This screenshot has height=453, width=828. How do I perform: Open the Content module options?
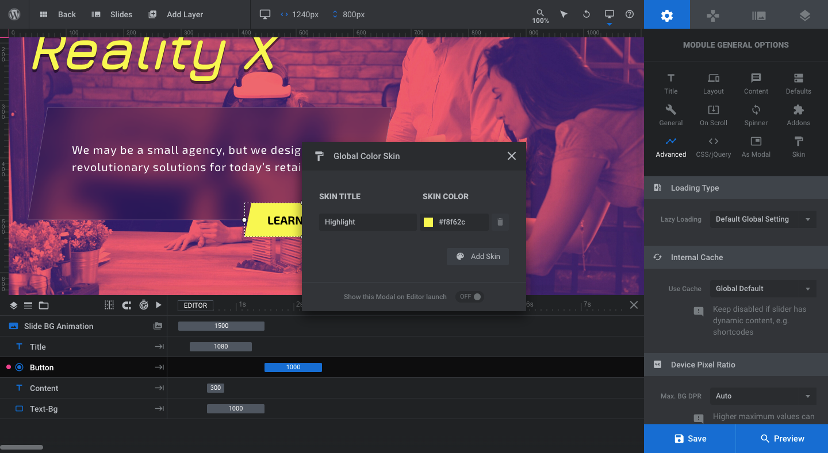pyautogui.click(x=756, y=84)
